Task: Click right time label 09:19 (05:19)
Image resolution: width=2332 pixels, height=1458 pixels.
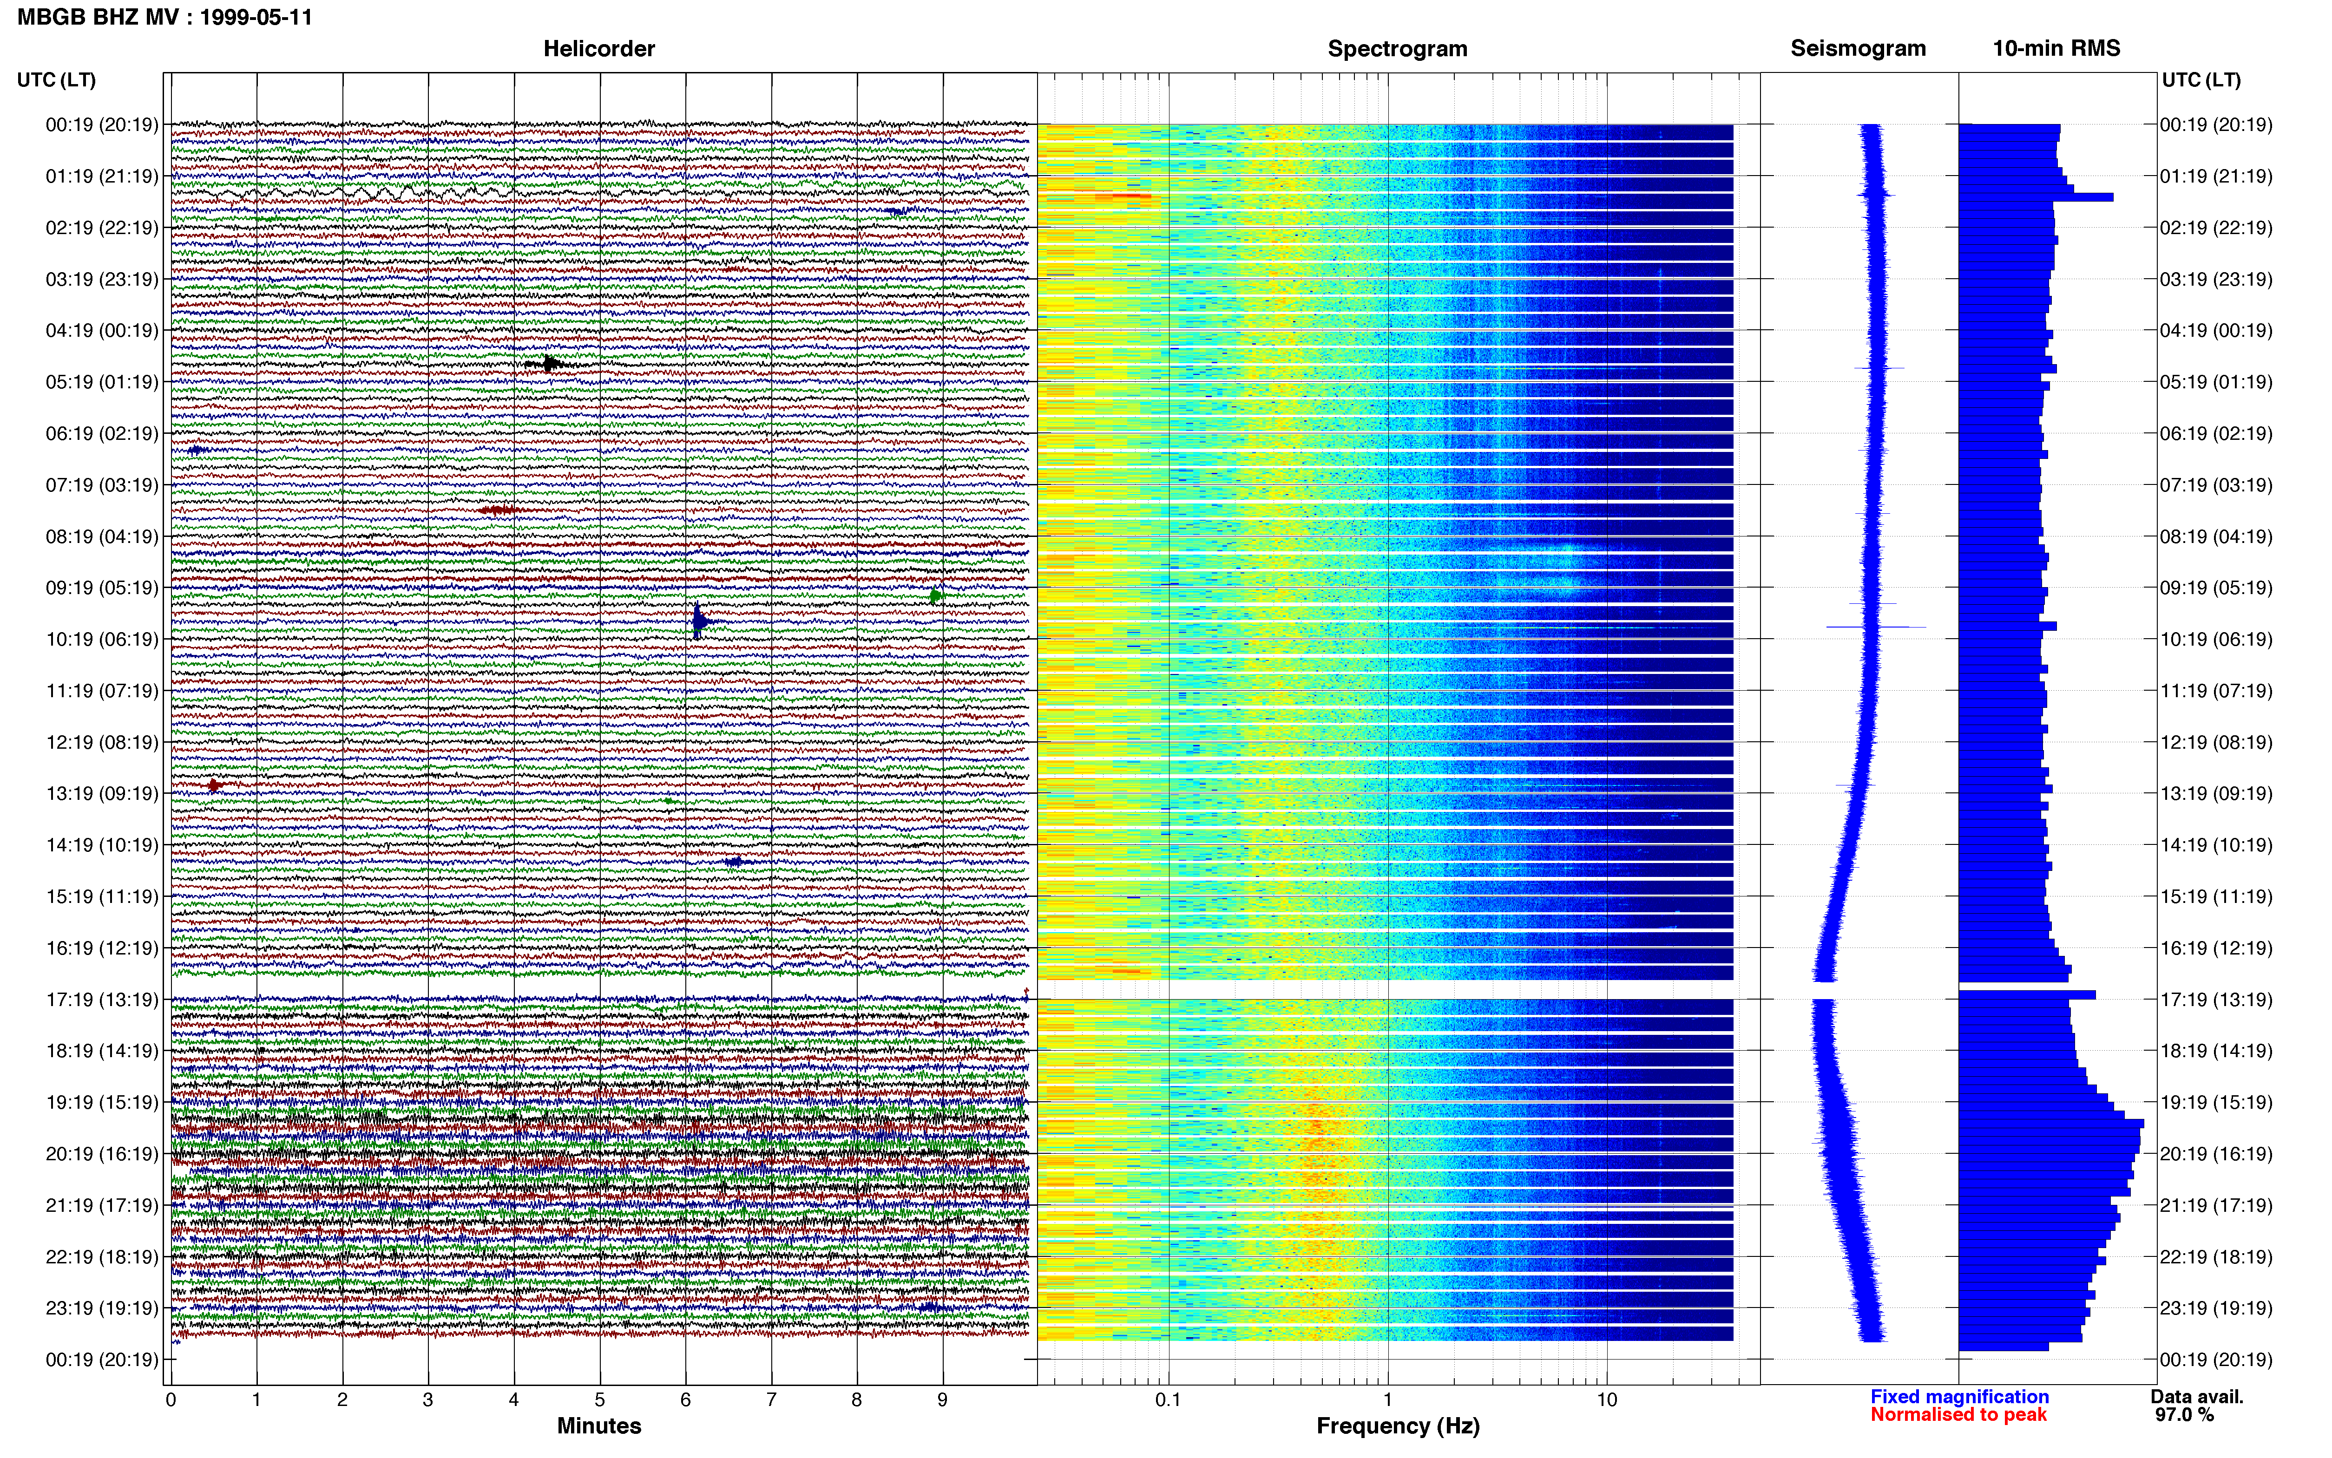Action: (x=2216, y=588)
